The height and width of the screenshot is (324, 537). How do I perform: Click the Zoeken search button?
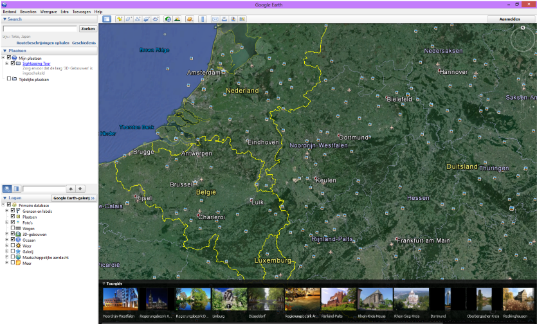pos(88,29)
